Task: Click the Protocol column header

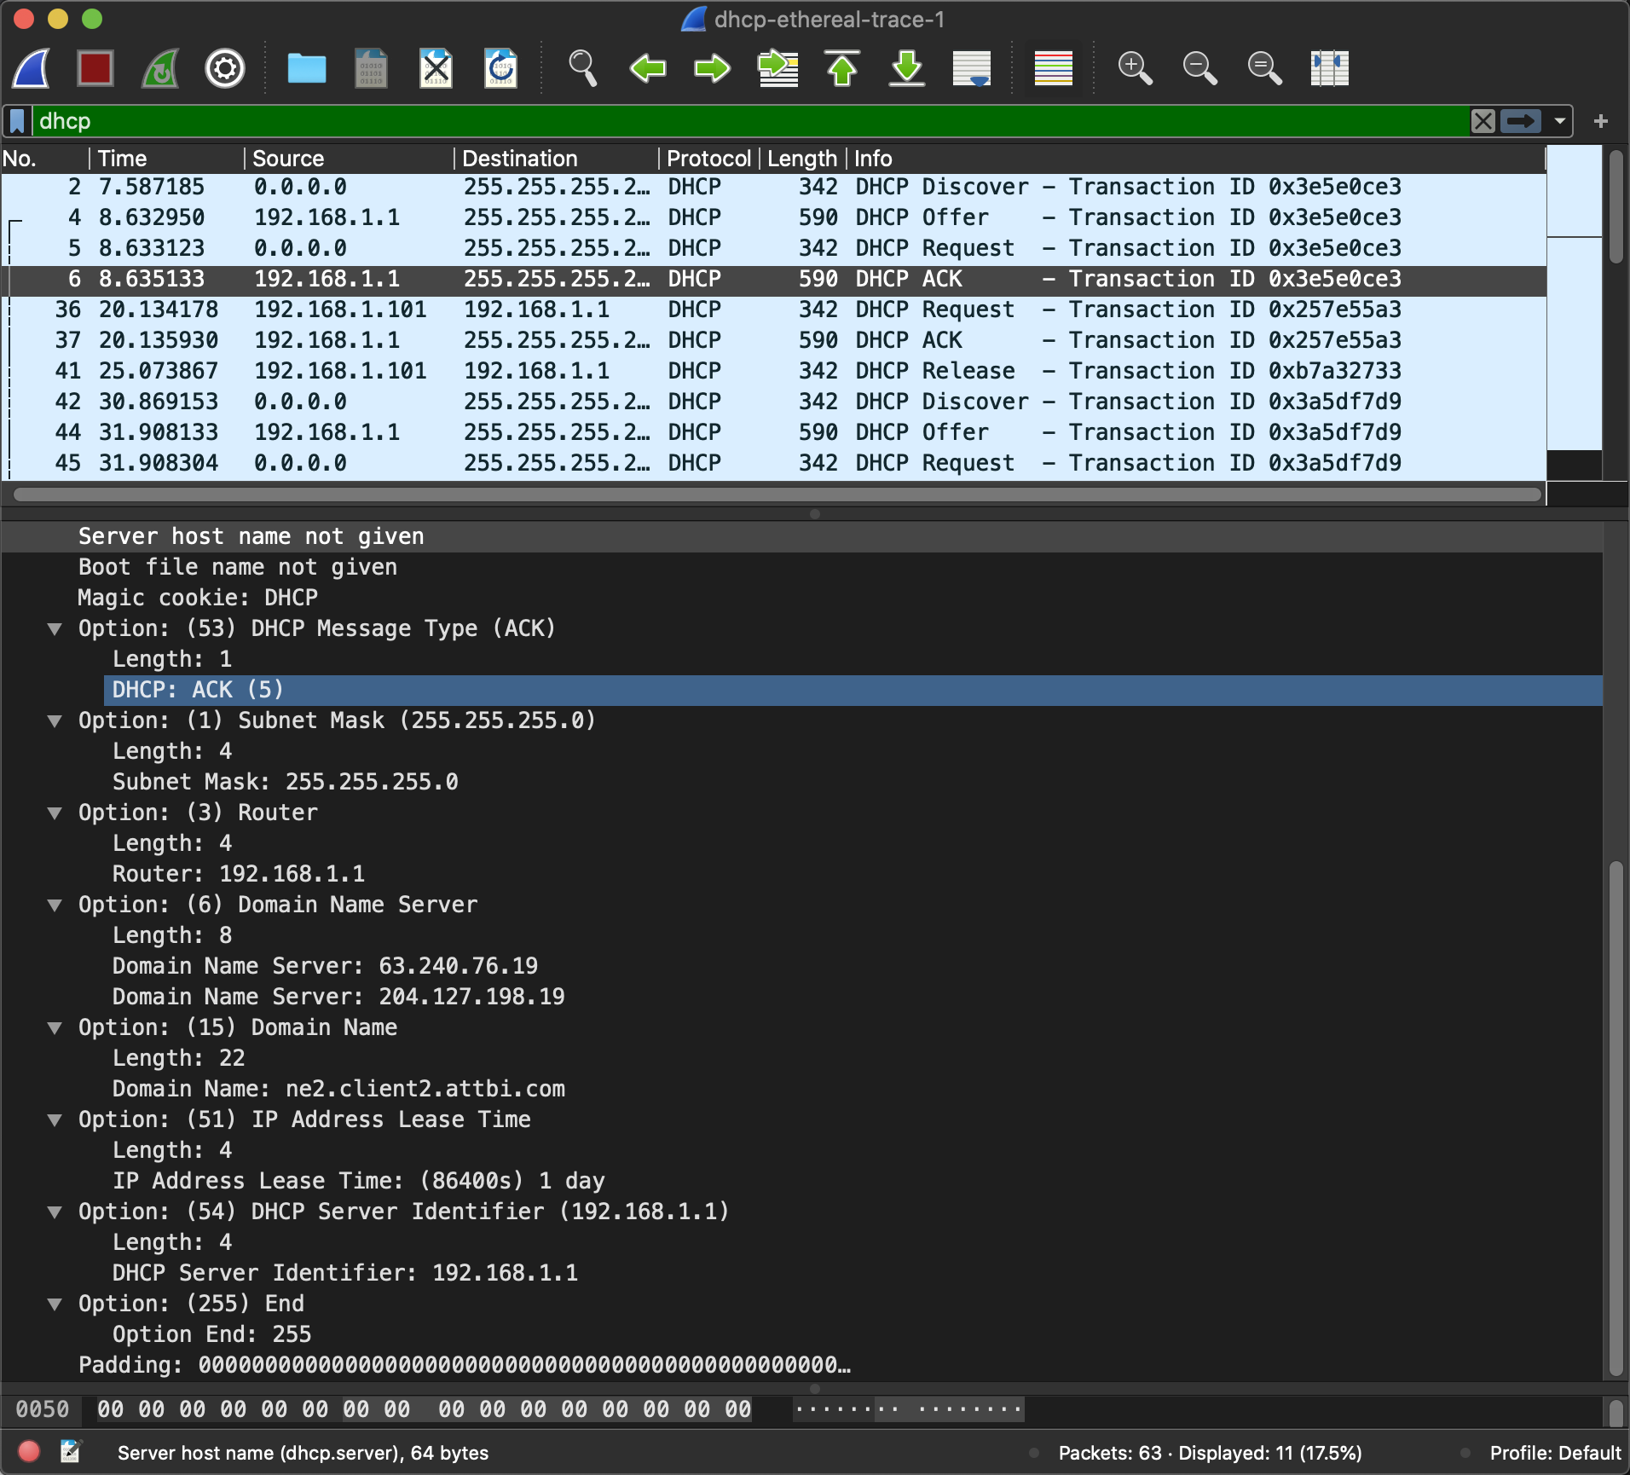Action: 708,159
